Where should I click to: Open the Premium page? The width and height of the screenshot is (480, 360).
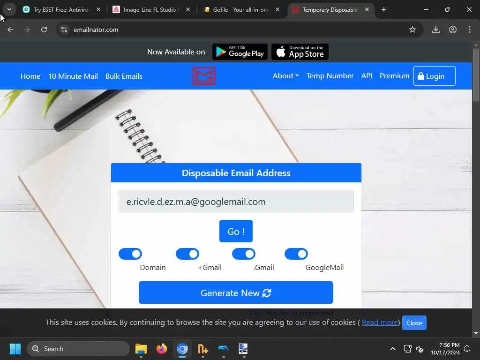pos(394,76)
